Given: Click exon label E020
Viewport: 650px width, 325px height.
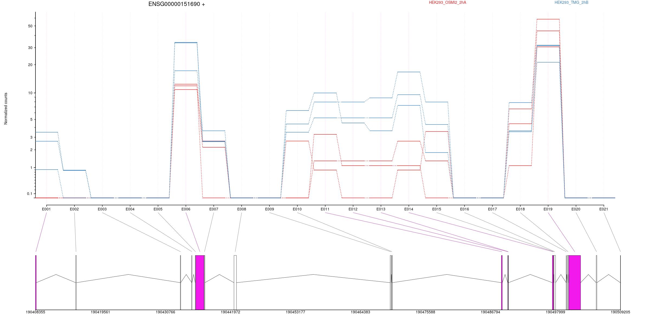Looking at the screenshot, I should point(576,209).
